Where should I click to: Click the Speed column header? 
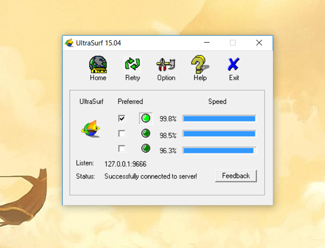coord(217,102)
